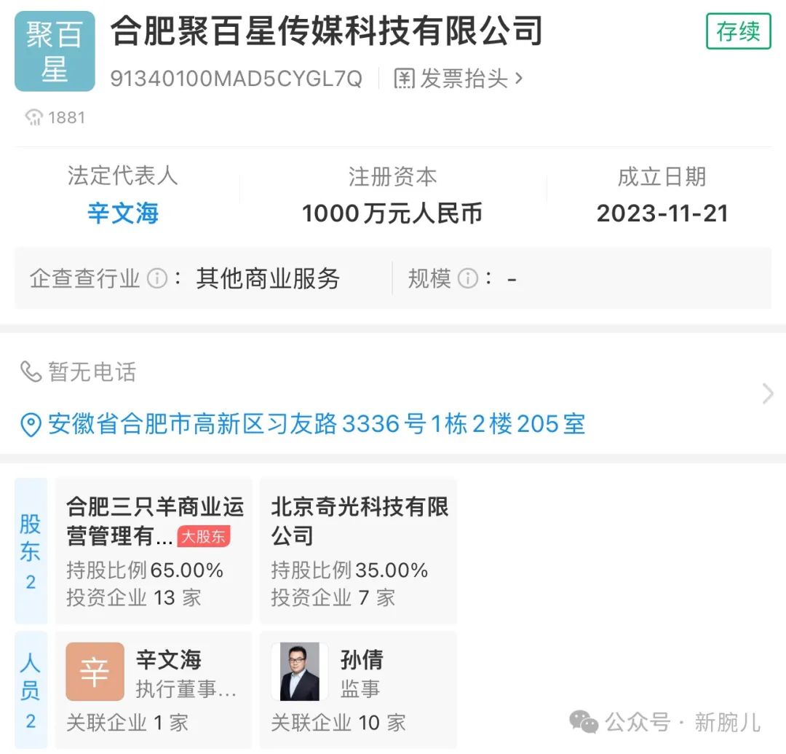
Task: Select the 股东 section tab
Action: click(30, 551)
